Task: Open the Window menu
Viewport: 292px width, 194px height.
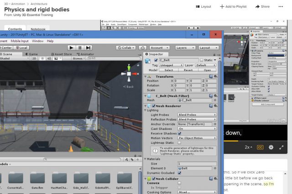Action: pyautogui.click(x=37, y=41)
